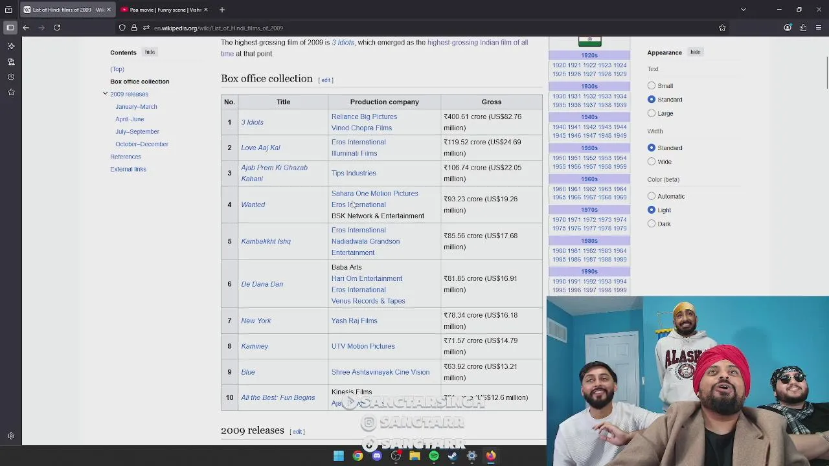Open the Kambakkht Ishq film link
Image resolution: width=829 pixels, height=466 pixels.
point(266,241)
